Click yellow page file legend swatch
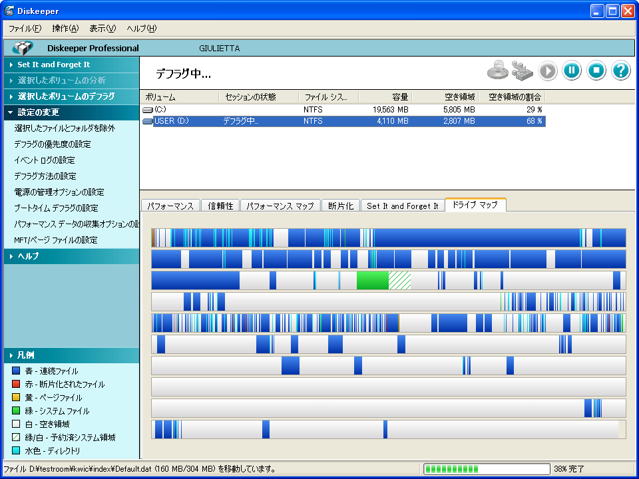The height and width of the screenshot is (479, 639). click(16, 397)
